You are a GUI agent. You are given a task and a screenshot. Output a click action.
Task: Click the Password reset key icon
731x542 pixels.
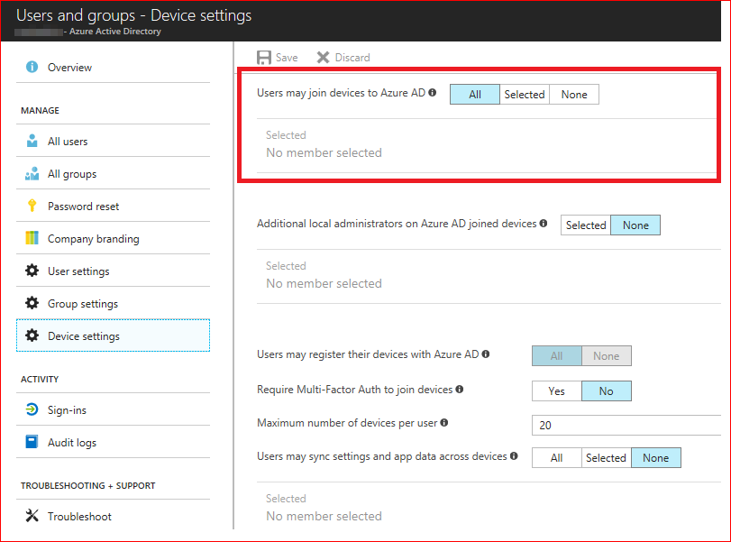(x=32, y=207)
